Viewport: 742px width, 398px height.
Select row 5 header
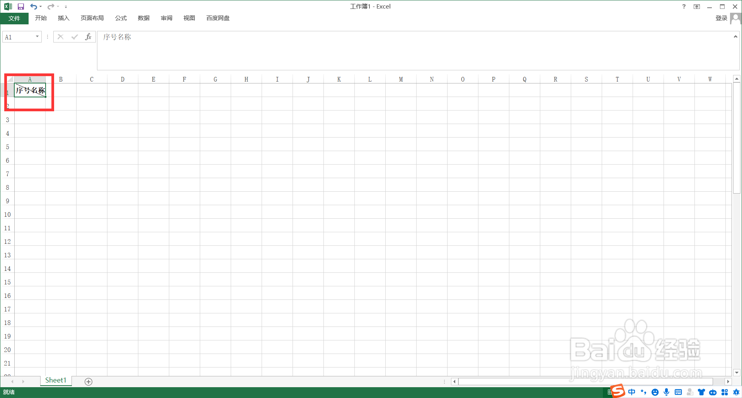(7, 147)
